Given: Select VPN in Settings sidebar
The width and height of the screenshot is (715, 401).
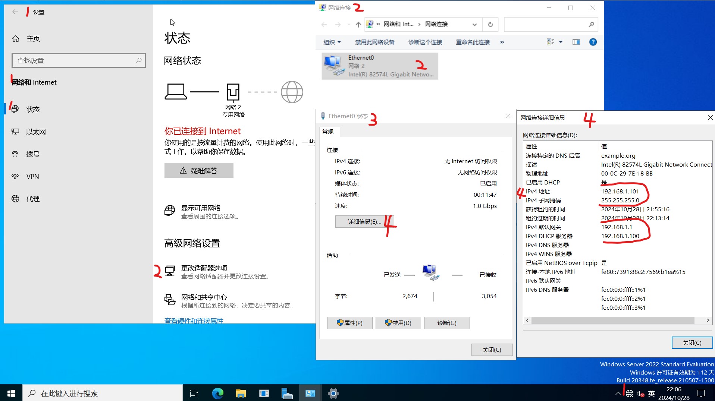Looking at the screenshot, I should click(32, 176).
